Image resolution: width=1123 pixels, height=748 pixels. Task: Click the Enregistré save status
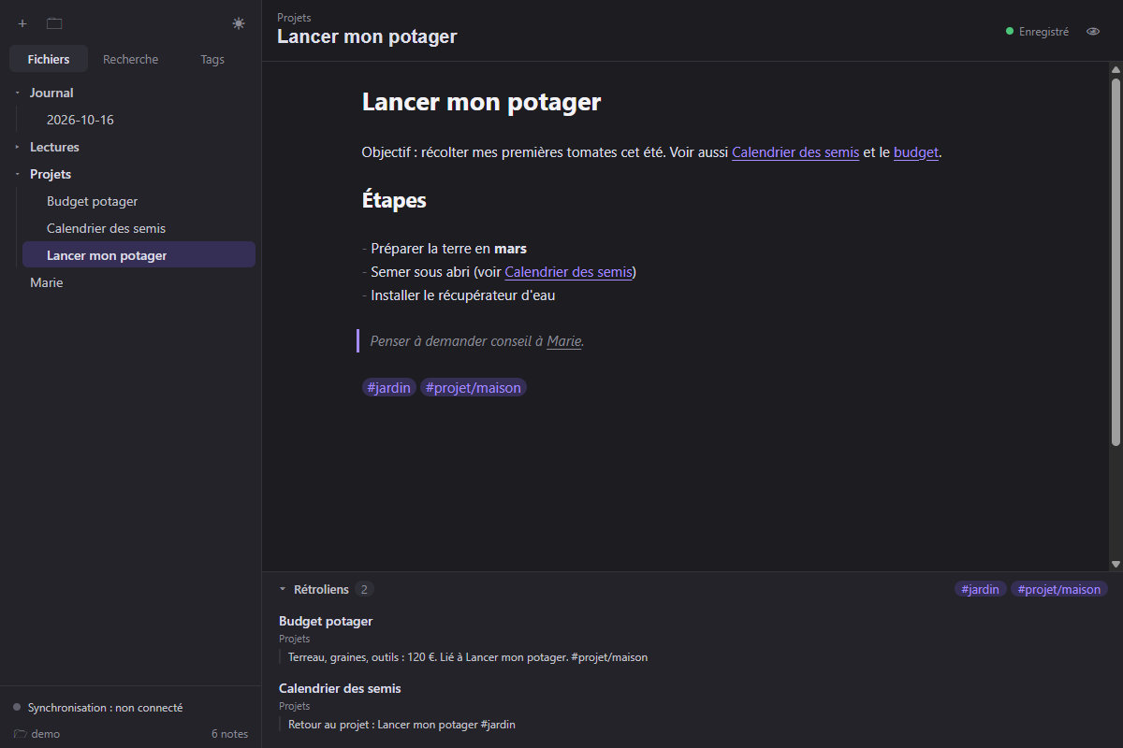pos(1037,32)
